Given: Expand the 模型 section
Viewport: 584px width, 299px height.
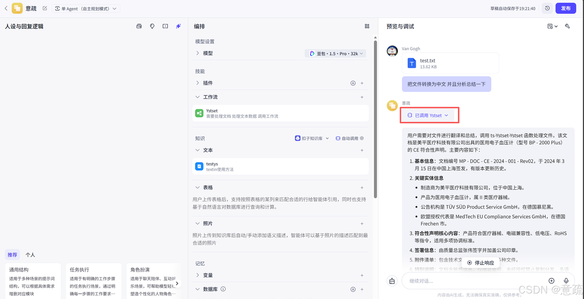Looking at the screenshot, I should click(x=198, y=53).
